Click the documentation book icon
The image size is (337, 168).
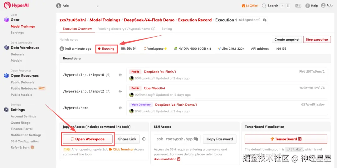(178, 159)
